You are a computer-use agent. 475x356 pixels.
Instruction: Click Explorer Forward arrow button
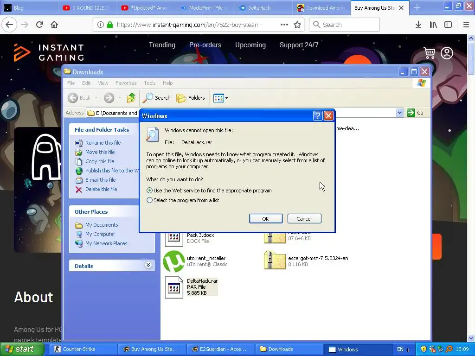(x=109, y=98)
